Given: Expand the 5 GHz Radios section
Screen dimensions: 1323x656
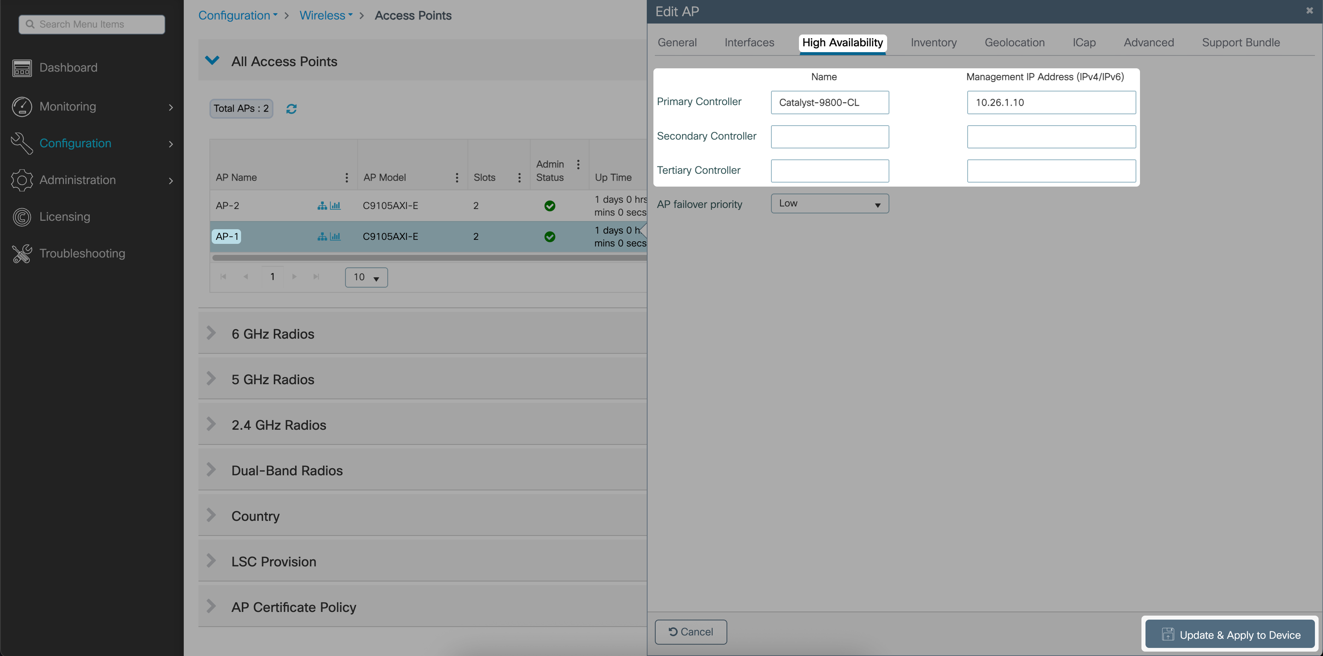Looking at the screenshot, I should pyautogui.click(x=211, y=379).
